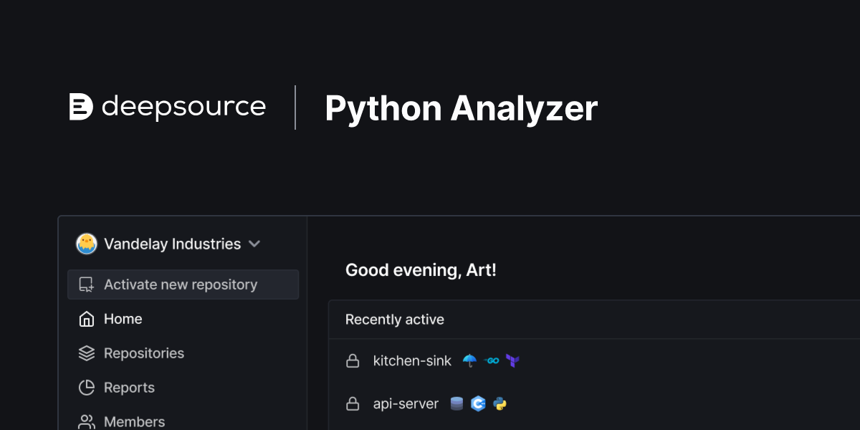Click the Vandelay Industries team avatar
This screenshot has height=430, width=860.
point(87,244)
